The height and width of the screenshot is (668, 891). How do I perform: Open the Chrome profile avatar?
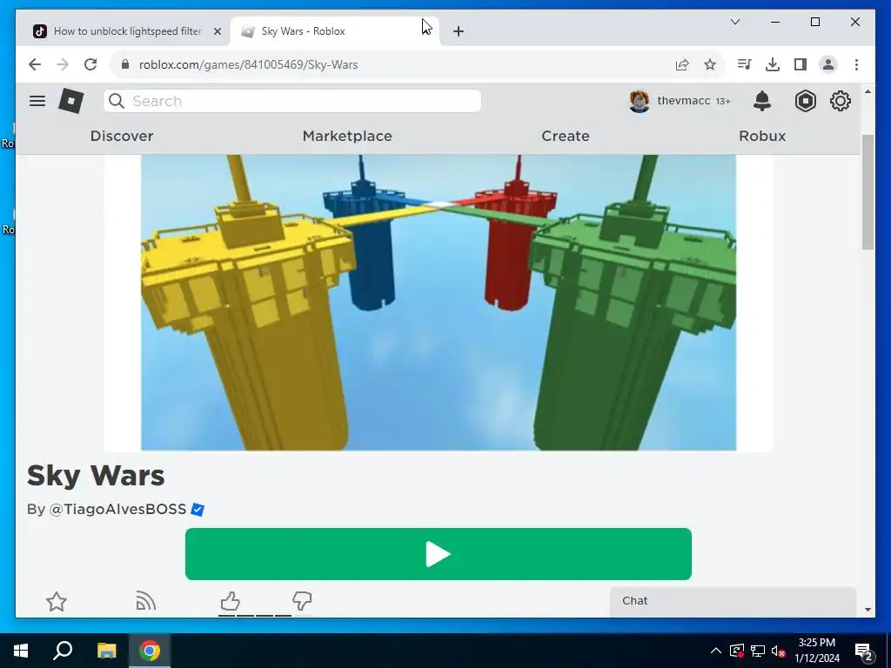828,64
